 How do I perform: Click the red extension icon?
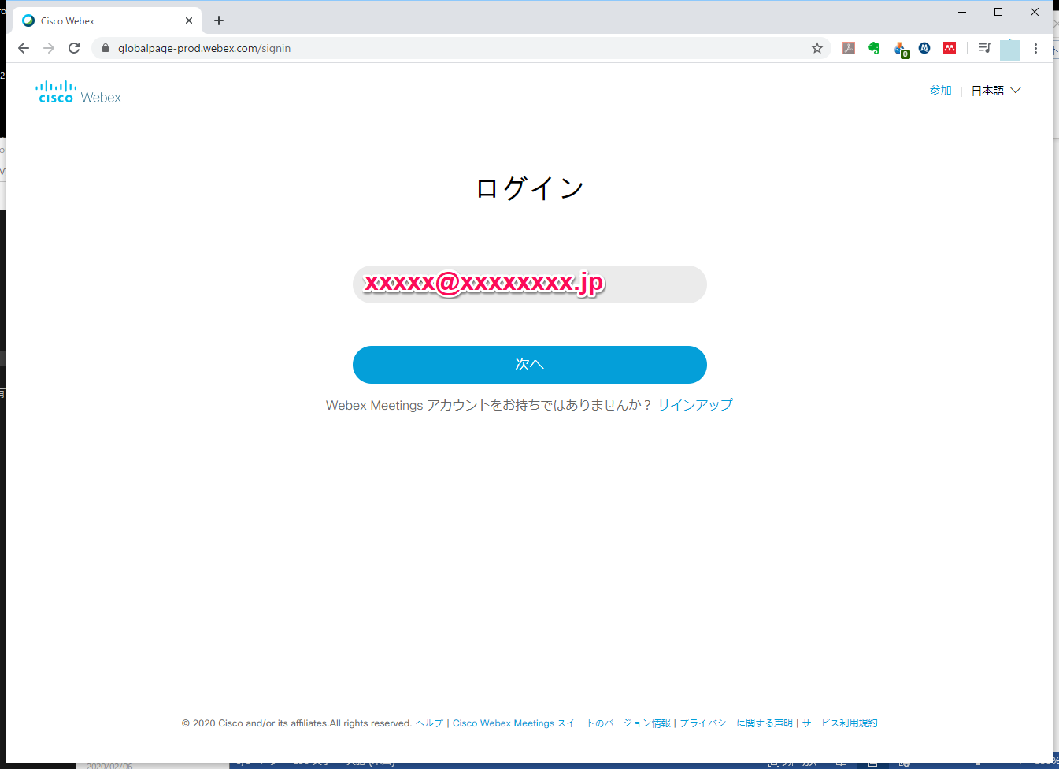(950, 48)
